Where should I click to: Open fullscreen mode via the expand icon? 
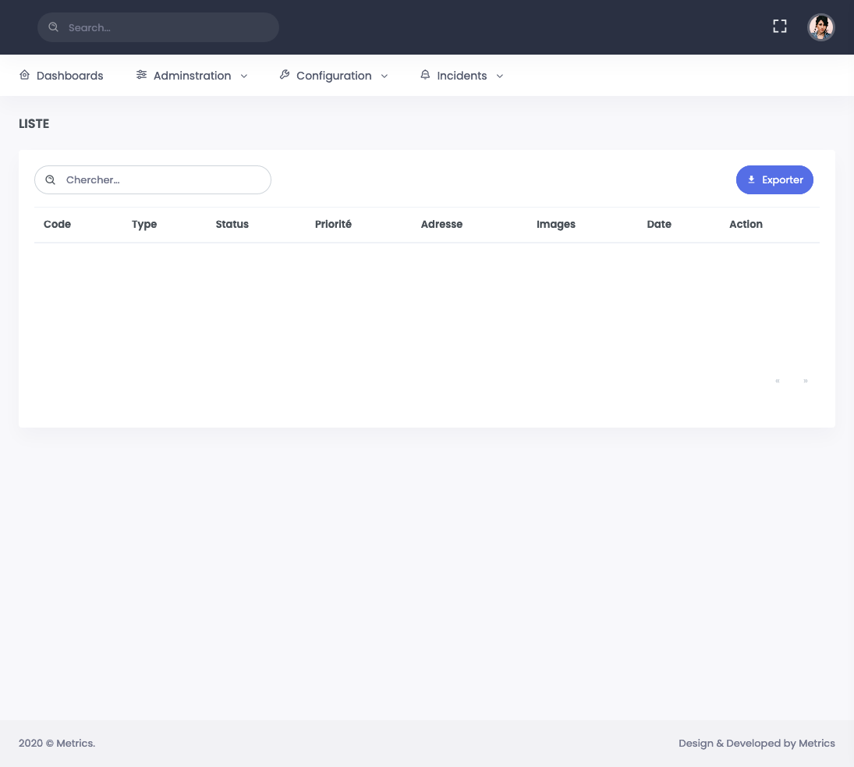point(779,26)
